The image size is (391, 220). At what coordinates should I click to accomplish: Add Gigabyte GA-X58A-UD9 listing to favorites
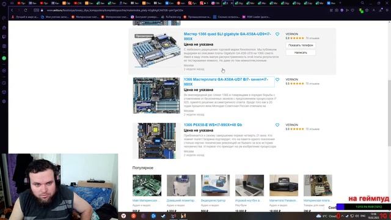click(277, 34)
